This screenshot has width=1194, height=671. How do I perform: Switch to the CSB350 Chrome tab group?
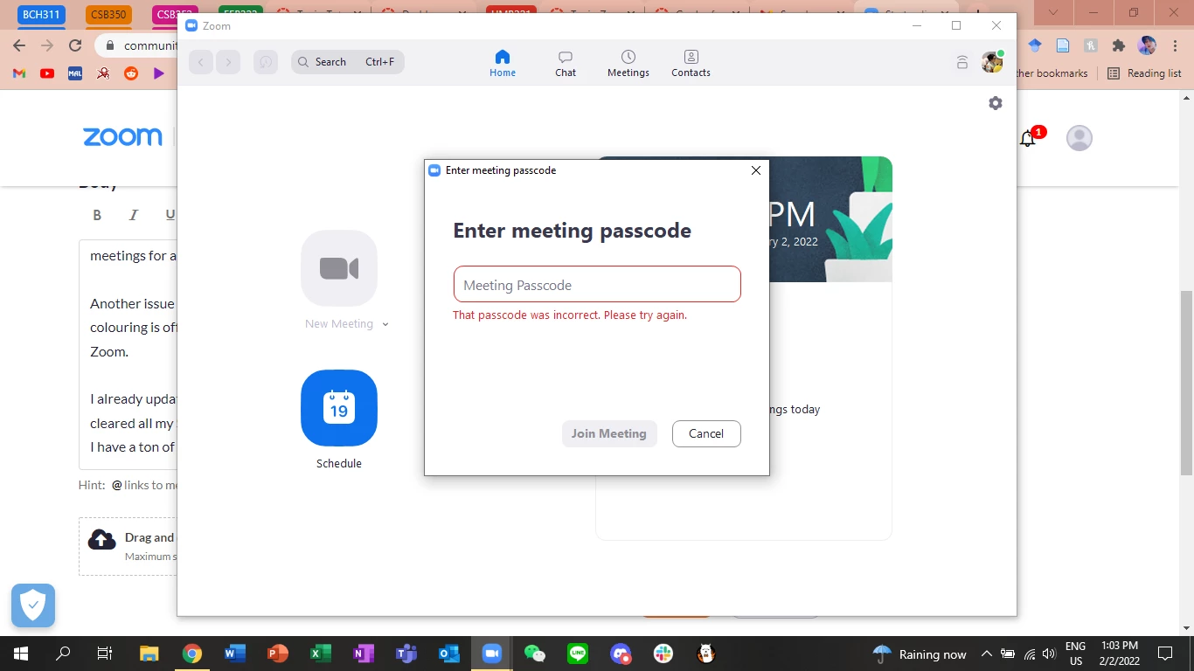107,14
